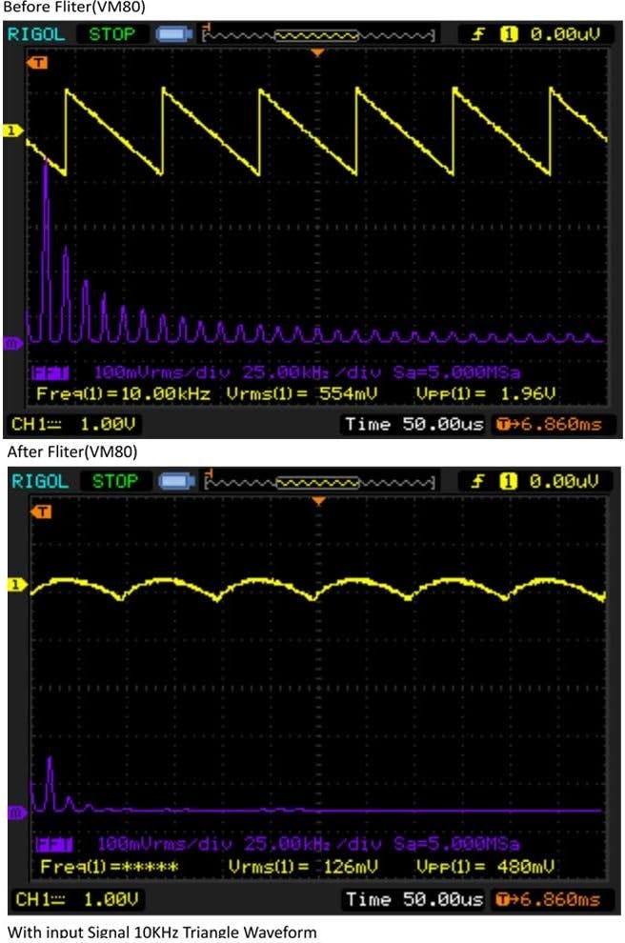625x943 pixels.
Task: Click the yellow channel 1 ground marker, bottom scope
Action: click(x=17, y=584)
